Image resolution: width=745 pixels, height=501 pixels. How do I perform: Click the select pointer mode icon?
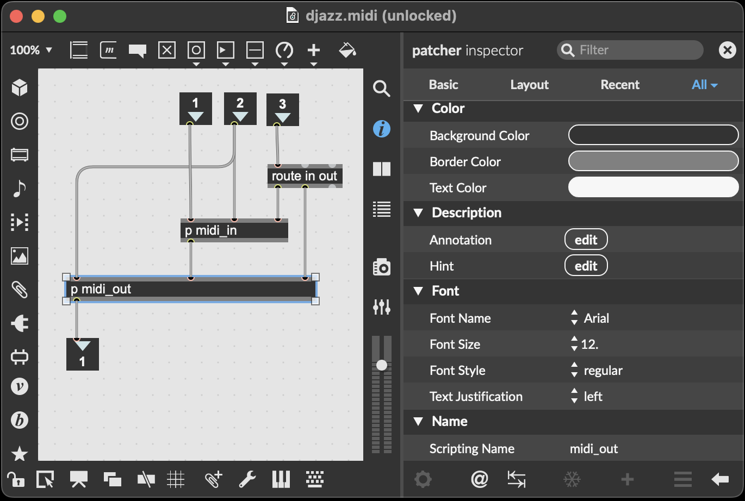coord(45,479)
